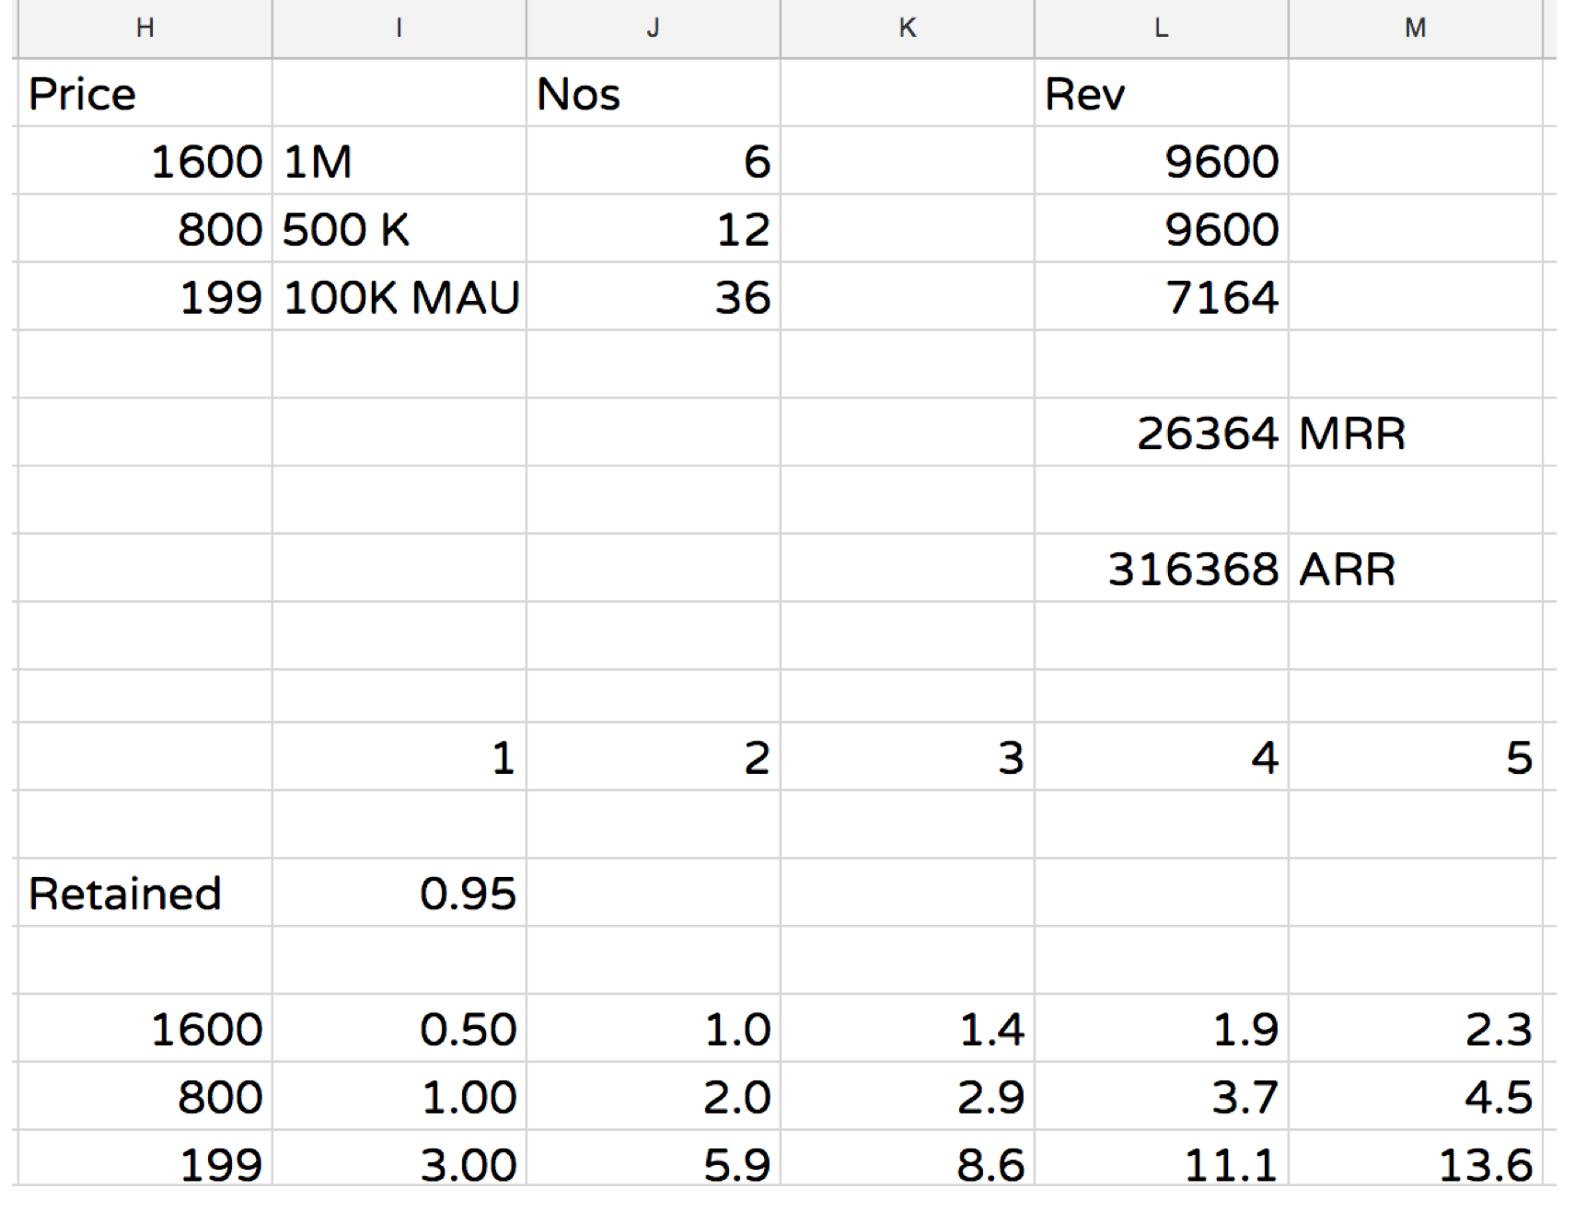Click the 316368 ARR value cell

1162,569
